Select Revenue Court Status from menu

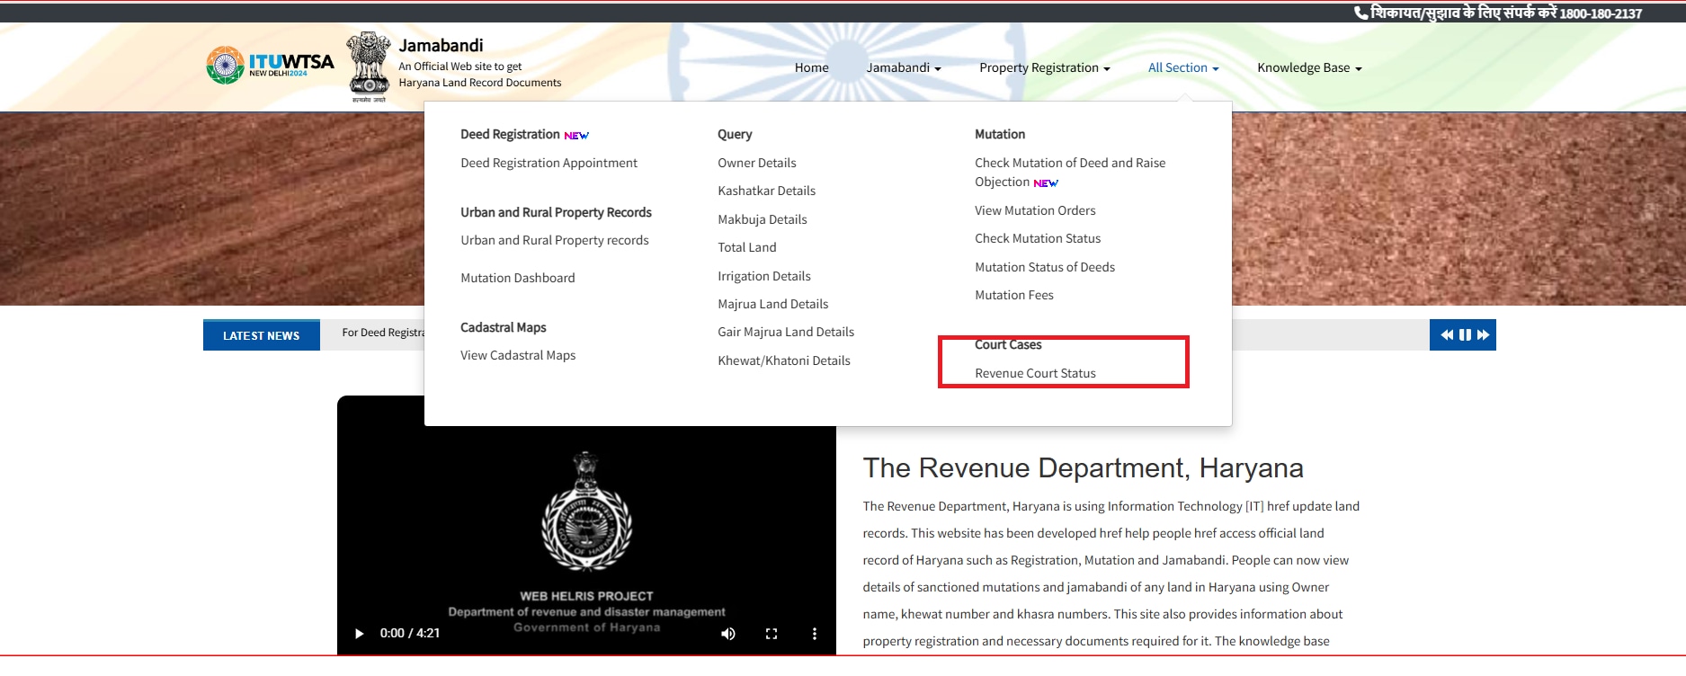coord(1035,373)
